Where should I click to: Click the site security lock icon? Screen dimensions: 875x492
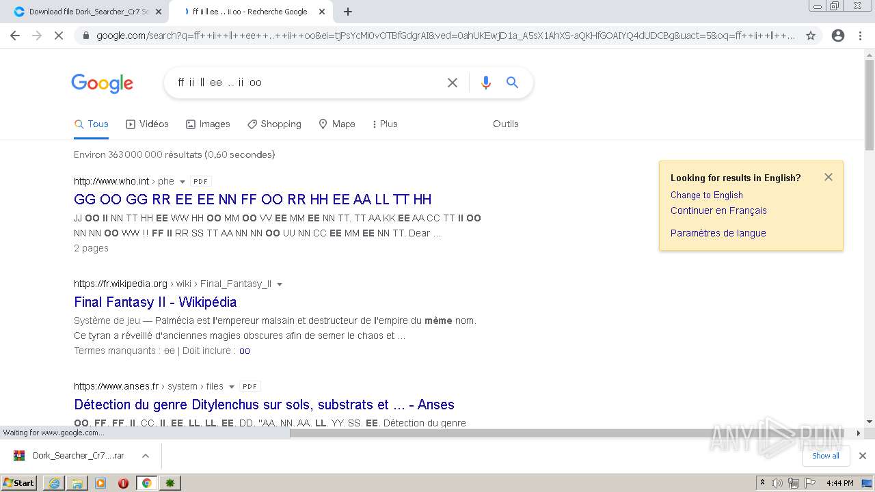tap(85, 36)
